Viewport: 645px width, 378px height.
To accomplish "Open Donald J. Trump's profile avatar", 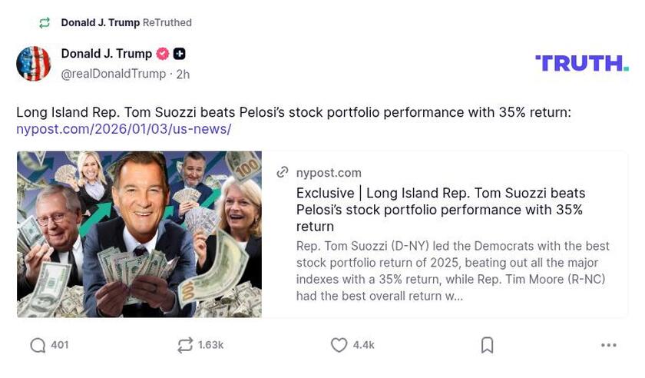I will click(x=34, y=64).
